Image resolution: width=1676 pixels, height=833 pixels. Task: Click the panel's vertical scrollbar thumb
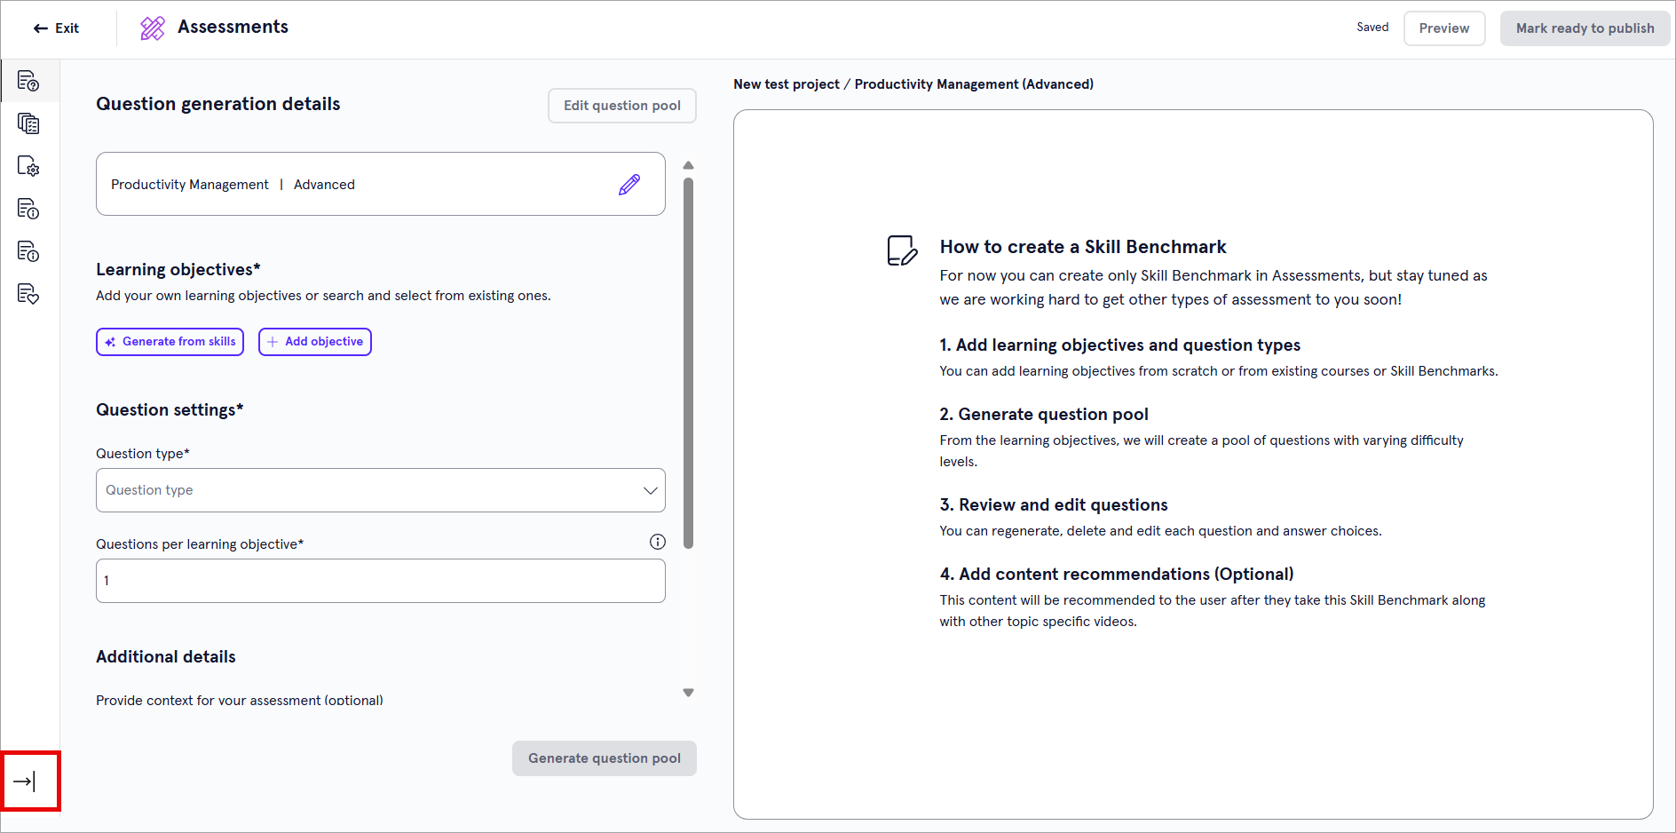click(x=688, y=362)
